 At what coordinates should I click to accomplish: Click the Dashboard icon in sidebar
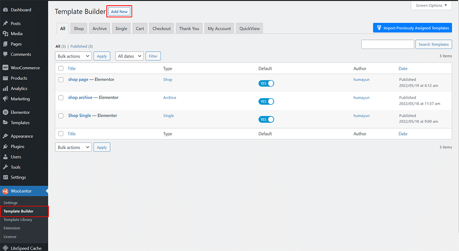point(5,10)
